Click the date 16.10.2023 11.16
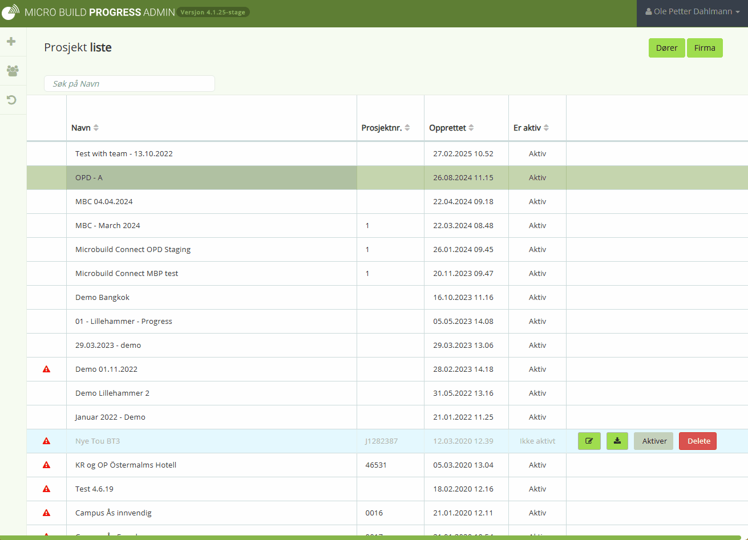The image size is (748, 540). 463,297
